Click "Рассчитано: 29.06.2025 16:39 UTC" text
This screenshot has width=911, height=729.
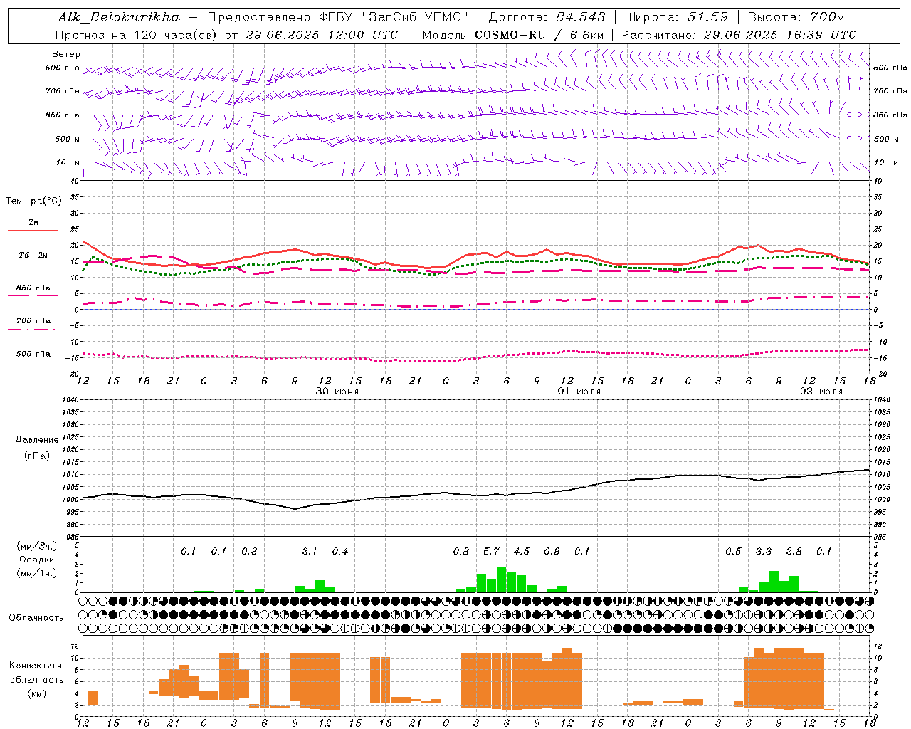click(x=739, y=35)
